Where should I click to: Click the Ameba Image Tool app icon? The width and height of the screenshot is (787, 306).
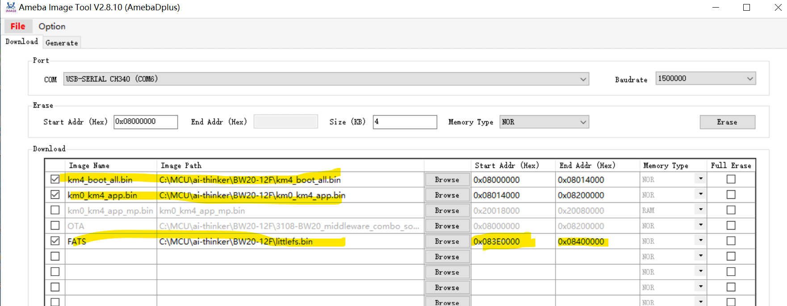(x=11, y=8)
